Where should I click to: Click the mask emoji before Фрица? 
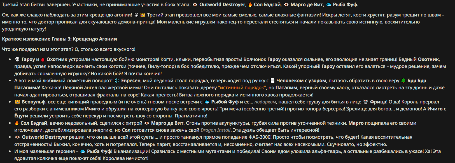click(366, 102)
